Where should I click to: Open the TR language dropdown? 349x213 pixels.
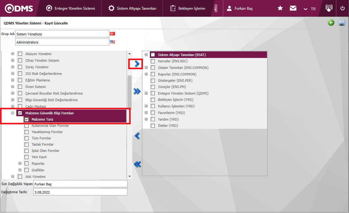(310, 9)
